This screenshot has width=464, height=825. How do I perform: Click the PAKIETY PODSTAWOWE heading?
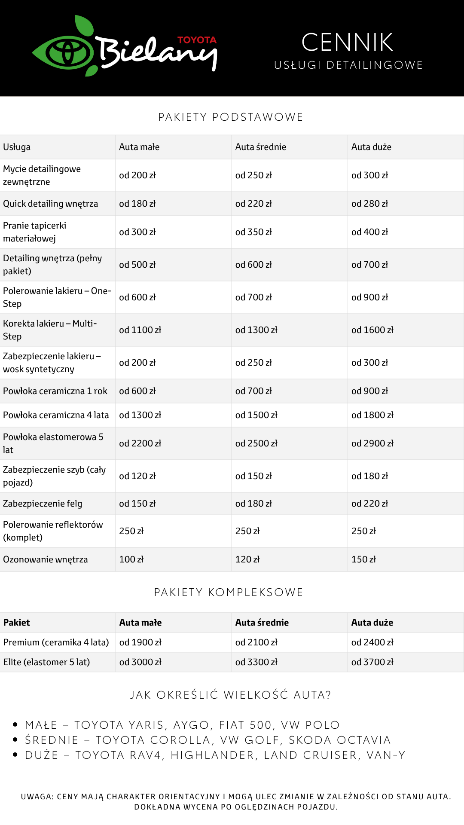(231, 117)
